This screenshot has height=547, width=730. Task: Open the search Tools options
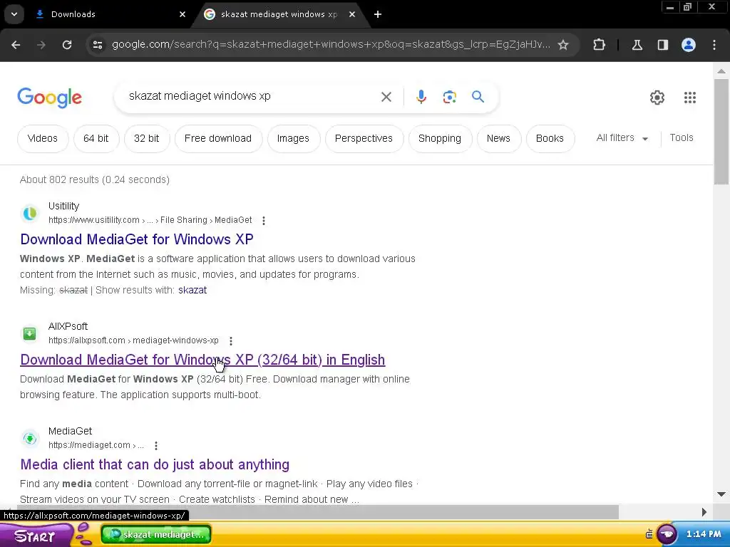[x=682, y=137]
